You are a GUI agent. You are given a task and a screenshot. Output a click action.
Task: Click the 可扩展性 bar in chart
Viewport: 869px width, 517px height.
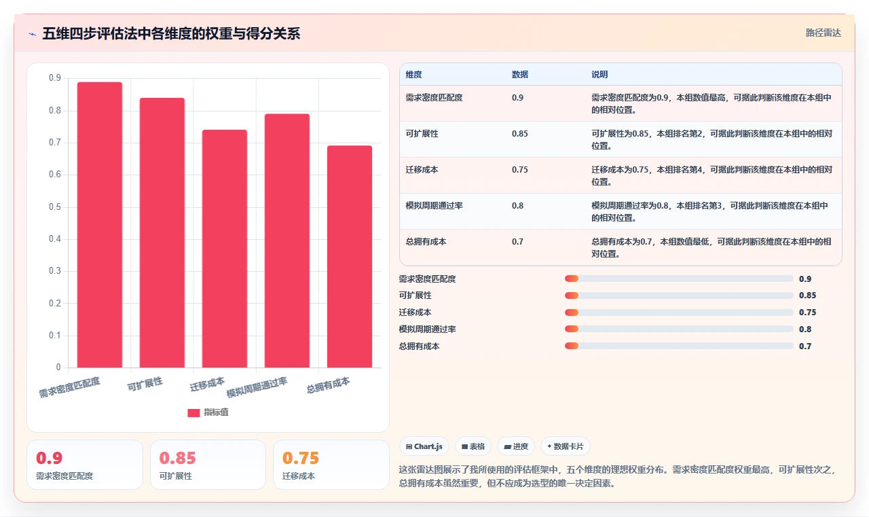(x=162, y=233)
